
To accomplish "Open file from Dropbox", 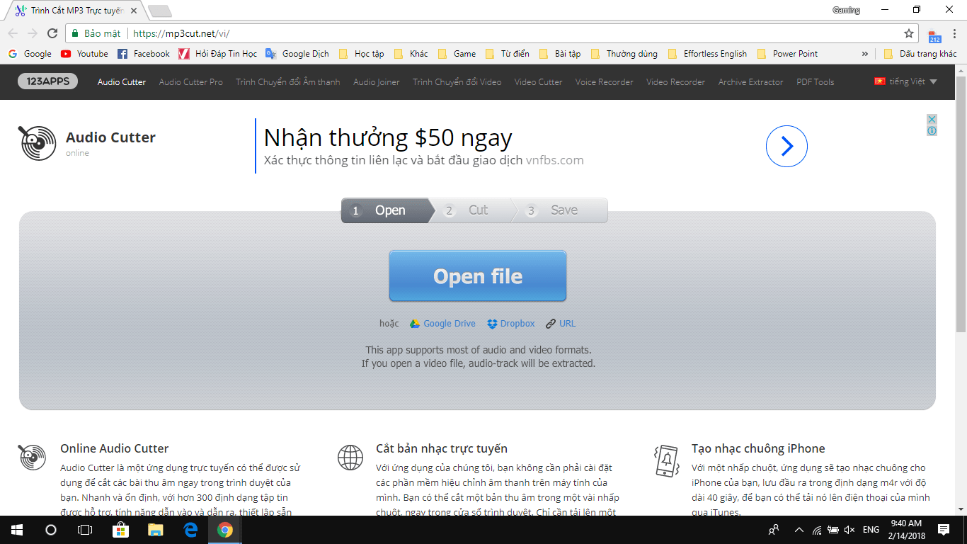I will pyautogui.click(x=510, y=323).
